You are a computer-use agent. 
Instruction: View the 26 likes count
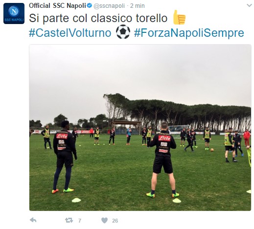[x=115, y=221]
